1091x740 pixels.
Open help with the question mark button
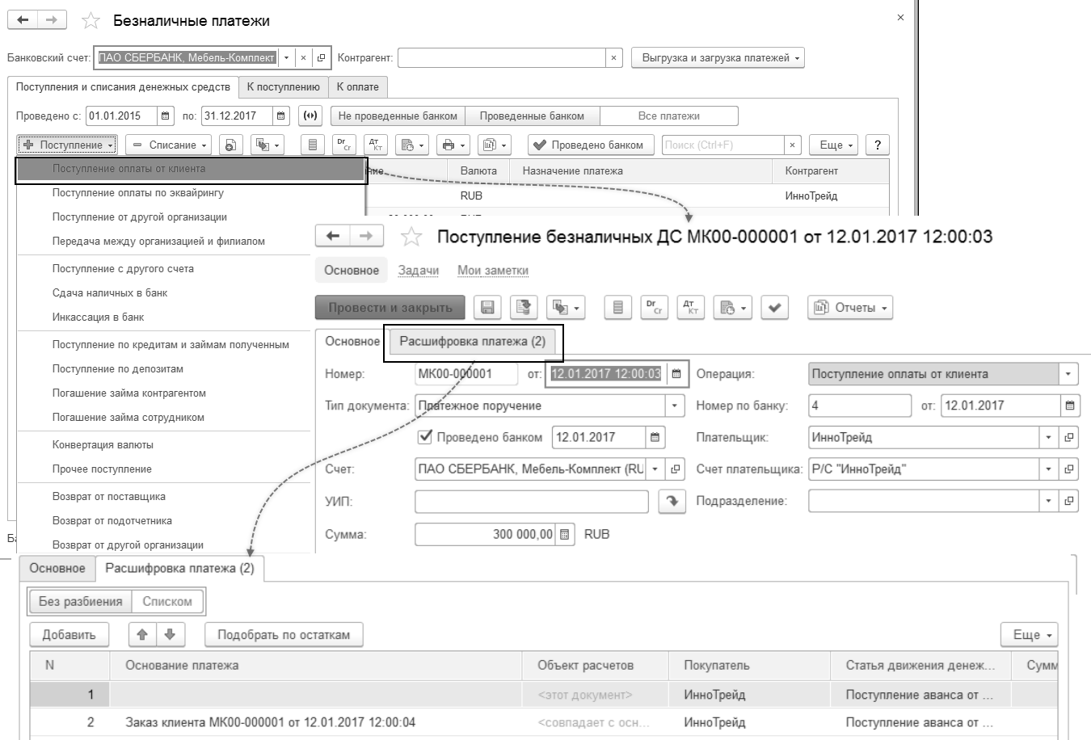point(877,145)
